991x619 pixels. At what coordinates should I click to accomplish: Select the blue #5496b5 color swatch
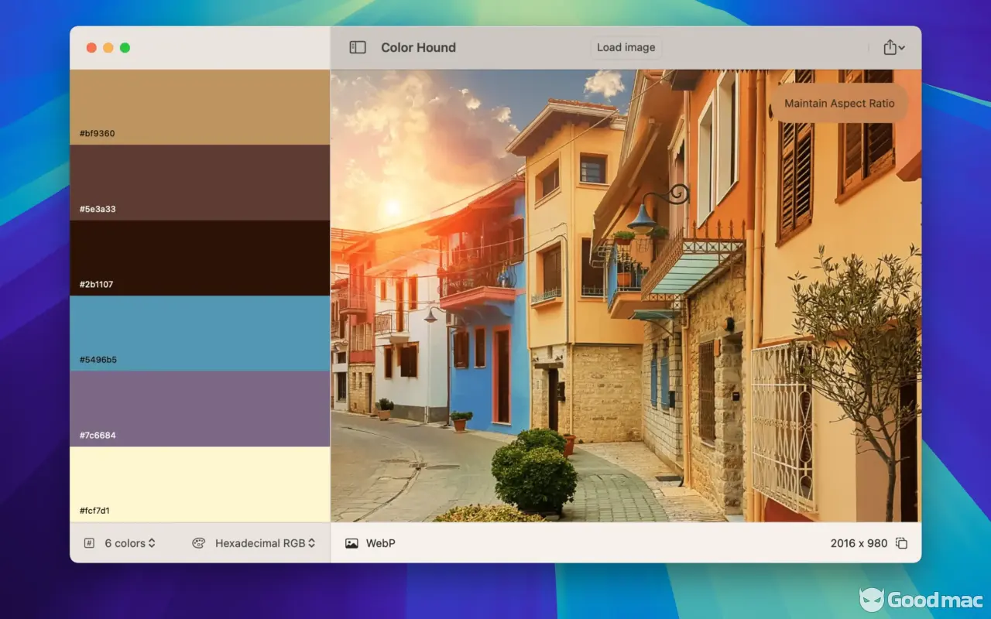[200, 333]
